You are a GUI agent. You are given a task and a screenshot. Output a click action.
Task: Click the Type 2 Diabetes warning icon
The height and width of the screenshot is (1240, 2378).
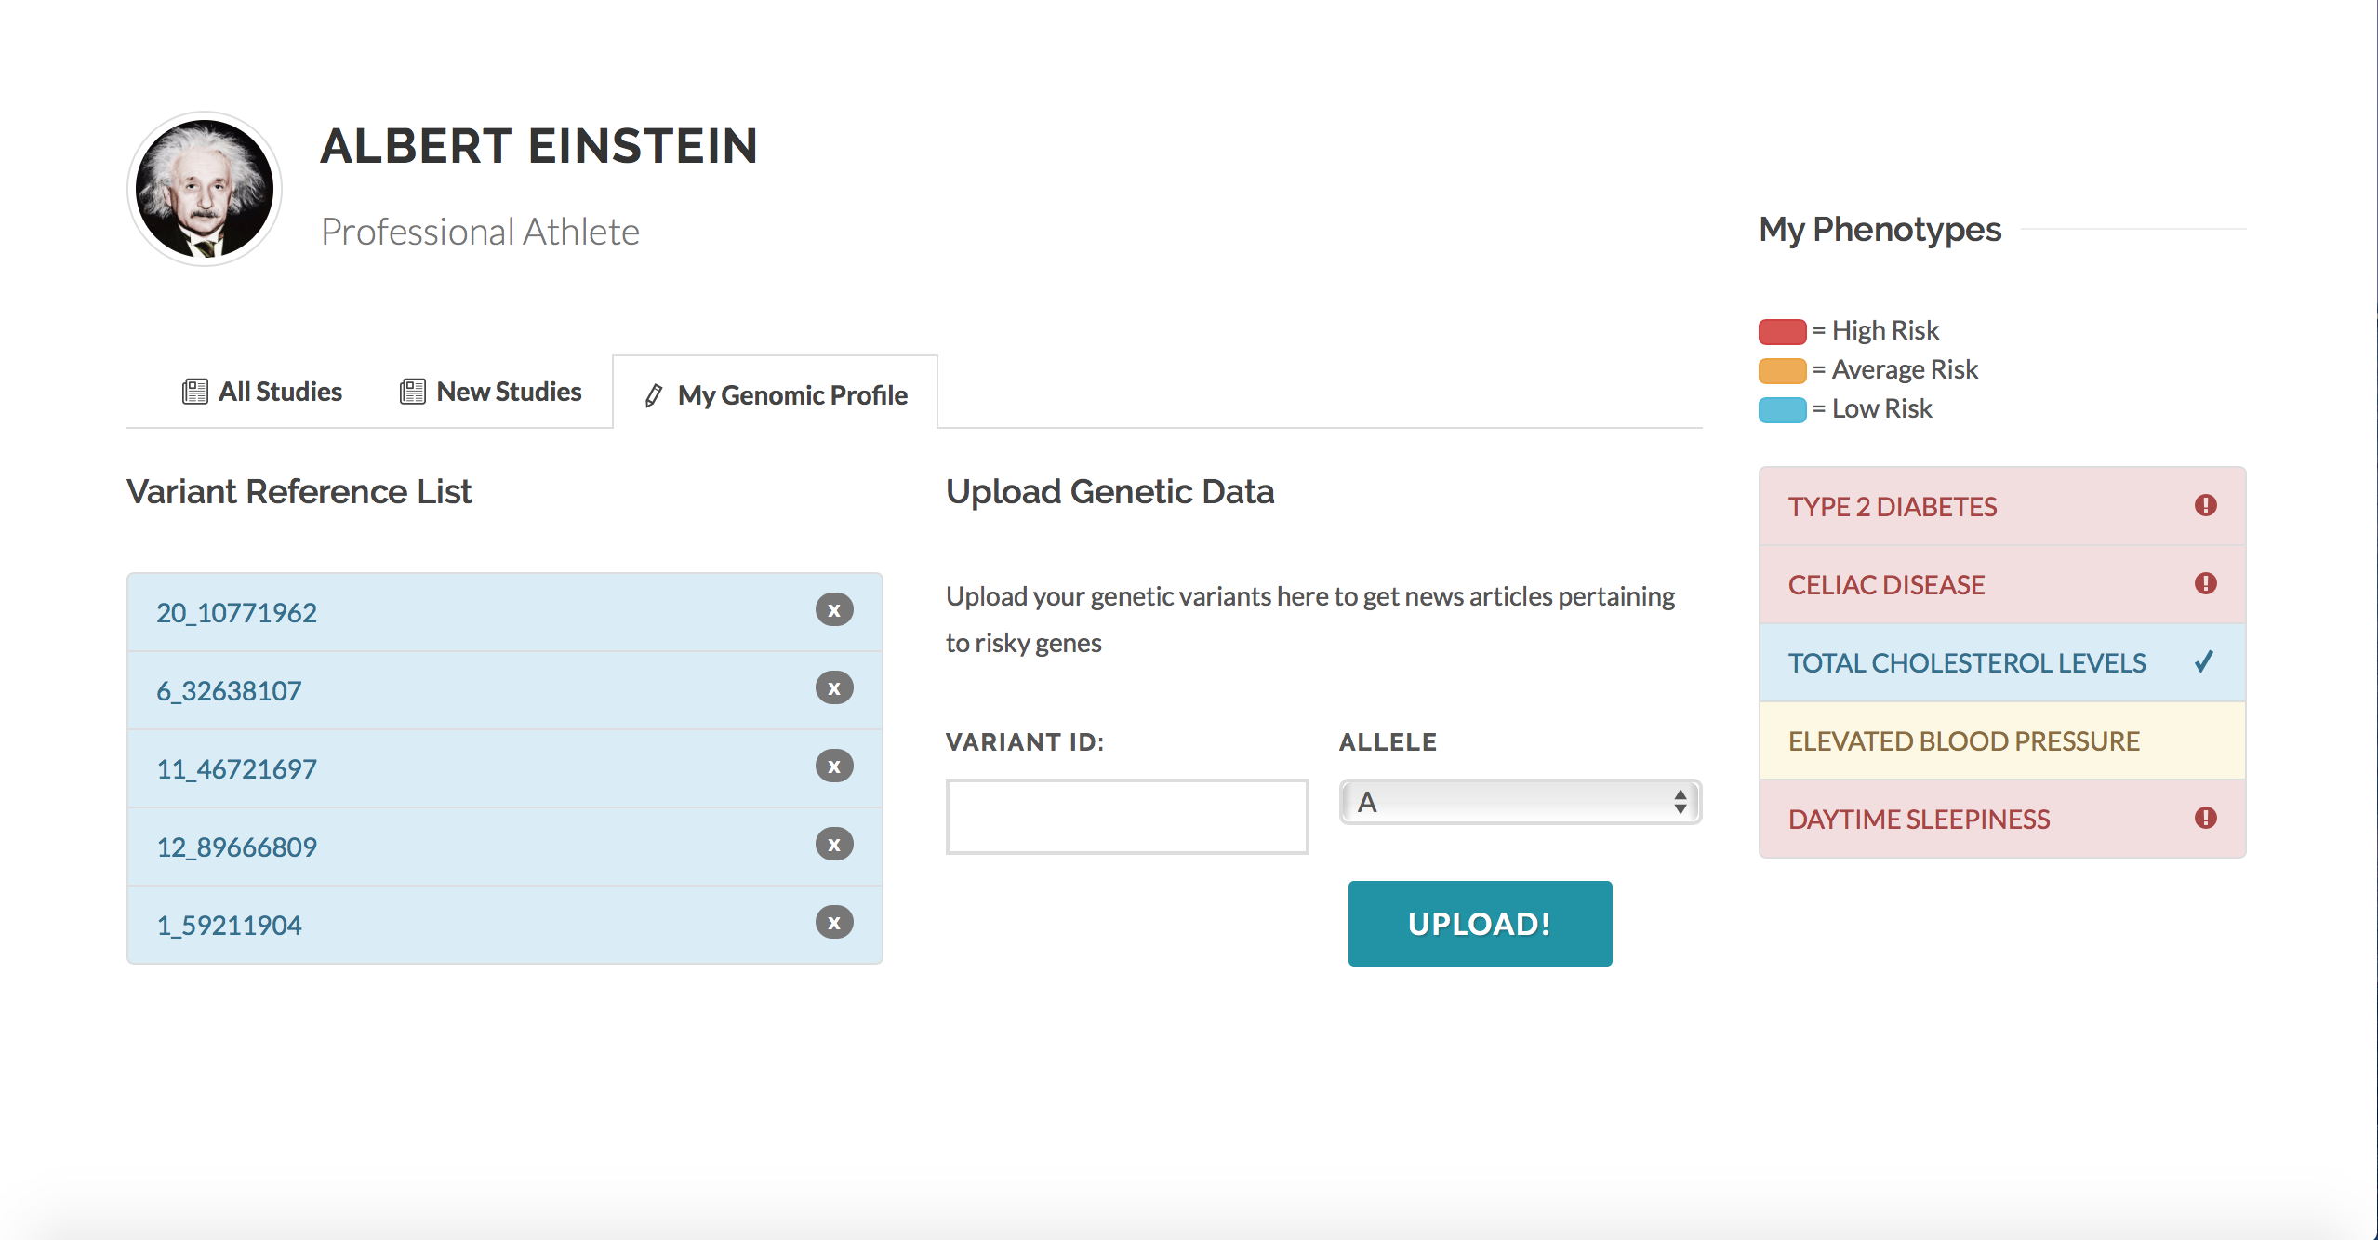(x=2205, y=505)
